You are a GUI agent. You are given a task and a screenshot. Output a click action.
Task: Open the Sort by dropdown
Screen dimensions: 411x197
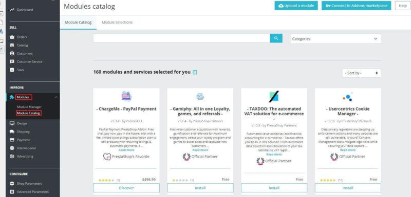362,73
